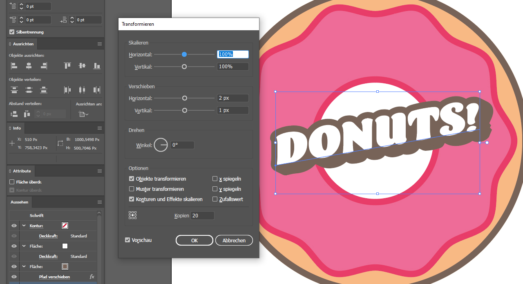Click horizontal distribute spacing icon
The height and width of the screenshot is (284, 523).
pos(27,114)
